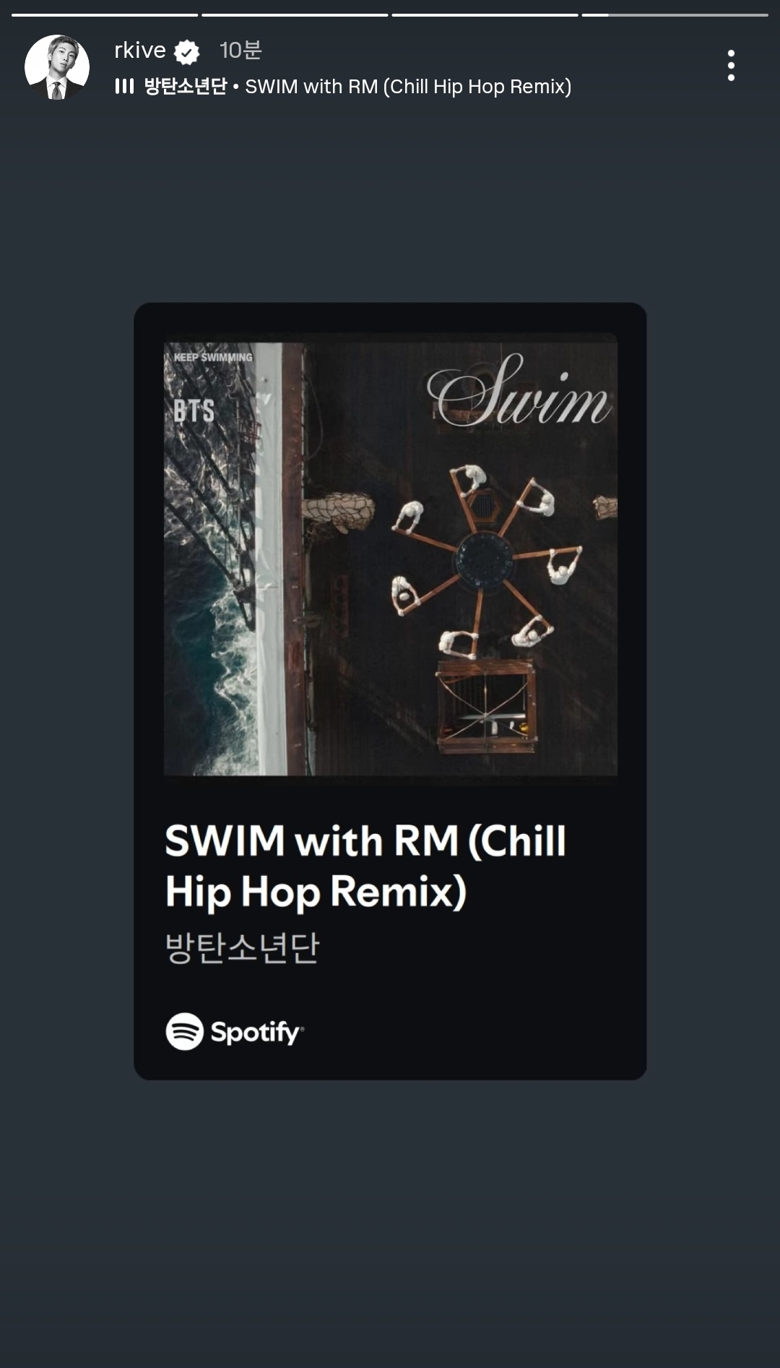Viewport: 780px width, 1368px height.
Task: Jump to the second story segment bar
Action: point(295,14)
